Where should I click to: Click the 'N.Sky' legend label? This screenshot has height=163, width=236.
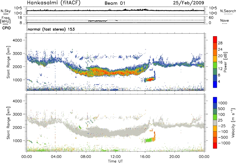pos(6,11)
